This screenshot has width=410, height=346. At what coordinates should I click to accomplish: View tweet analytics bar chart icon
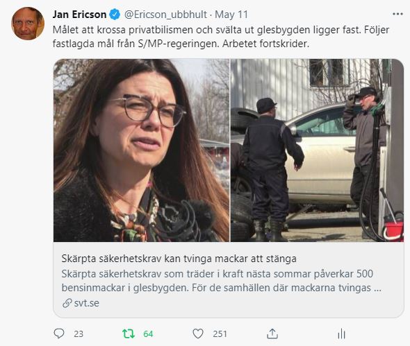(341, 334)
